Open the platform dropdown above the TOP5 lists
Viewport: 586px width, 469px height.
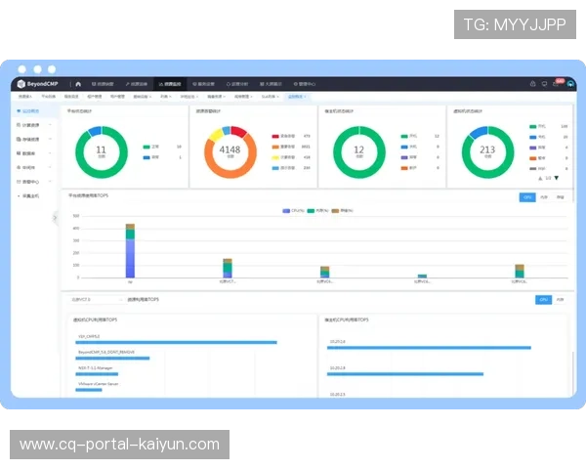point(93,300)
